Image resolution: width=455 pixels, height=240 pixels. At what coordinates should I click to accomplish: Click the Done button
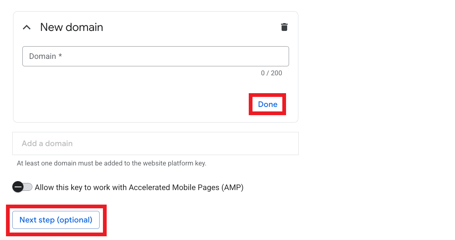tap(267, 104)
